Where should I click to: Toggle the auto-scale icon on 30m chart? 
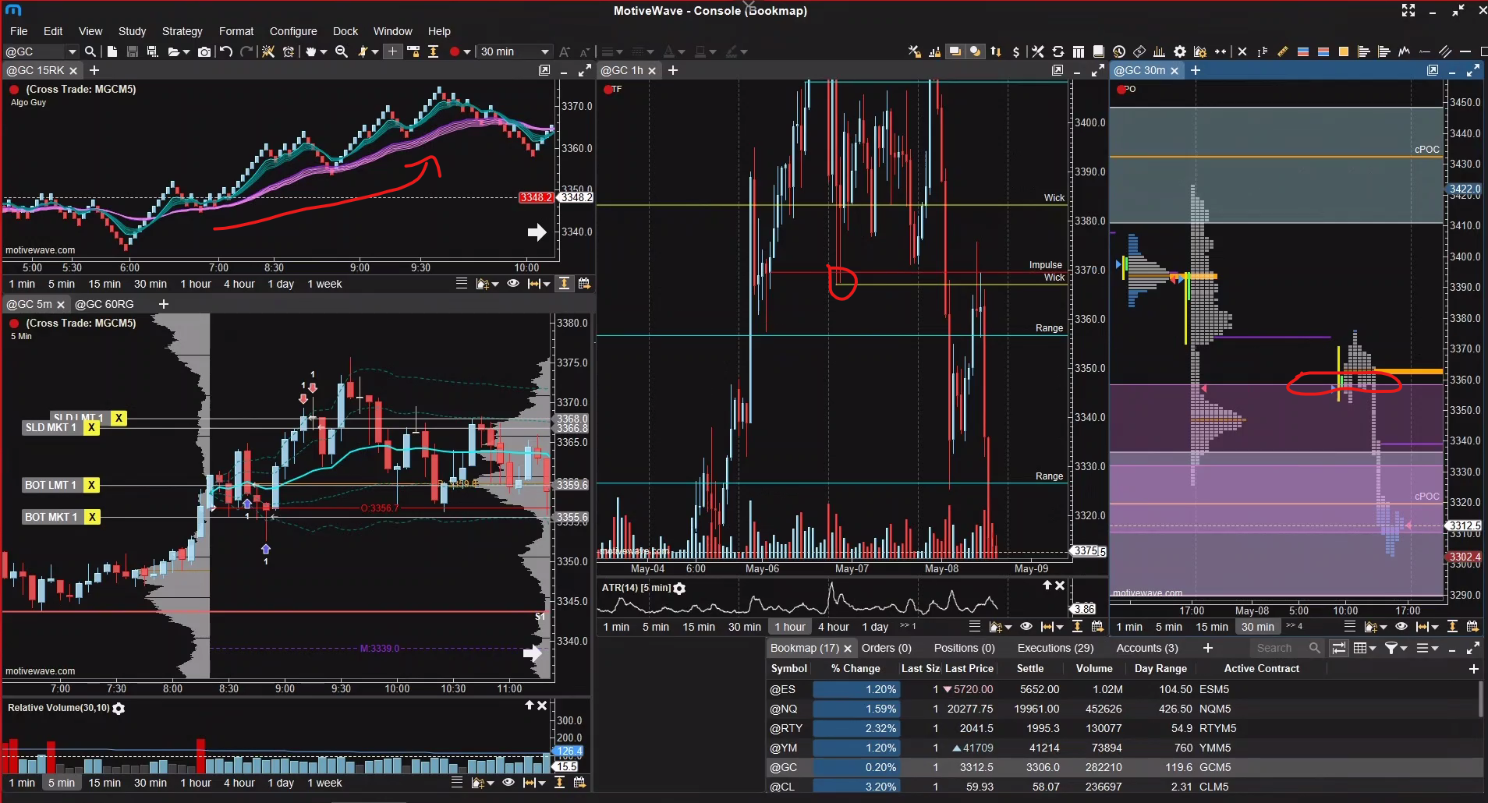click(x=1453, y=627)
